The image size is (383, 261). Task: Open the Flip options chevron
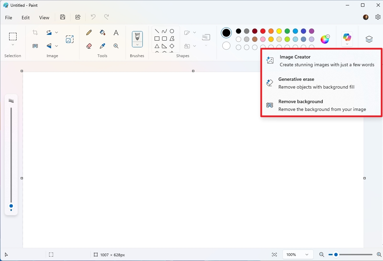(56, 46)
